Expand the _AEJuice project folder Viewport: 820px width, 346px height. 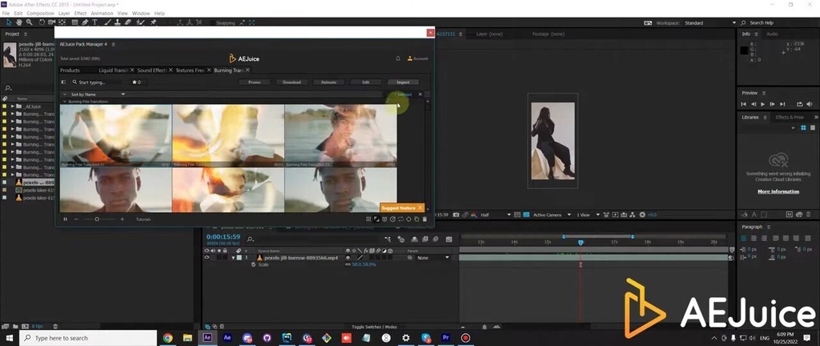coord(13,107)
